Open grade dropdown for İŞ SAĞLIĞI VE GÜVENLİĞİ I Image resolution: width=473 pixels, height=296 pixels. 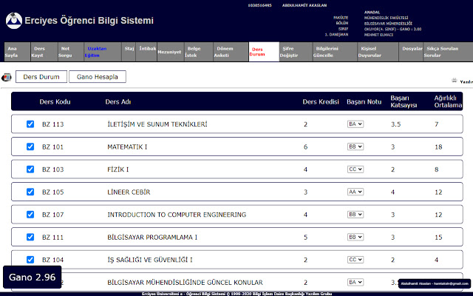(355, 260)
